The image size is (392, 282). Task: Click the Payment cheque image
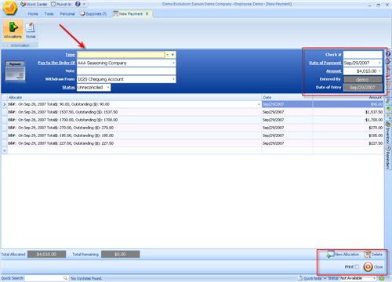click(15, 70)
